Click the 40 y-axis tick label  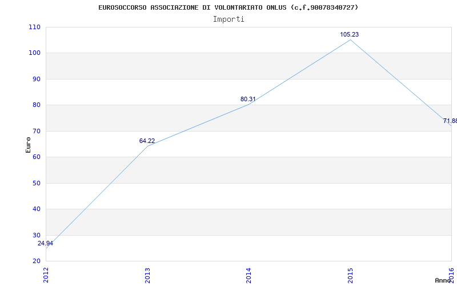click(x=36, y=209)
